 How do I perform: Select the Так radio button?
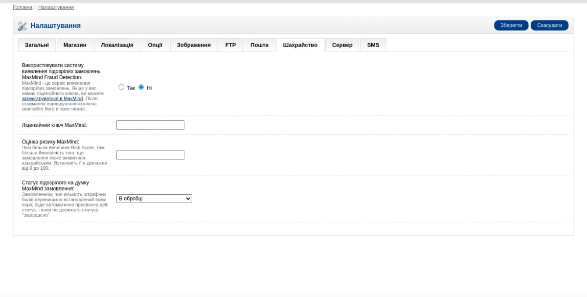tap(122, 87)
